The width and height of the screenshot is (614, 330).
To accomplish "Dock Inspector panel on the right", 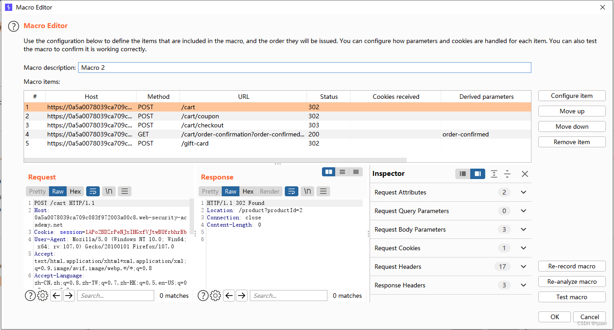I will tap(478, 174).
